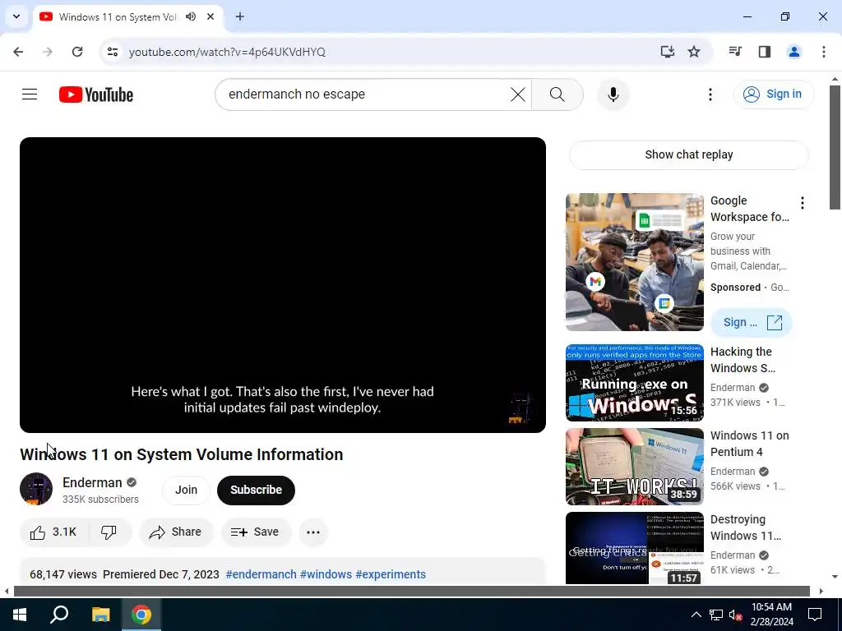
Task: Open Hacking the Windows S title link
Action: (x=743, y=360)
